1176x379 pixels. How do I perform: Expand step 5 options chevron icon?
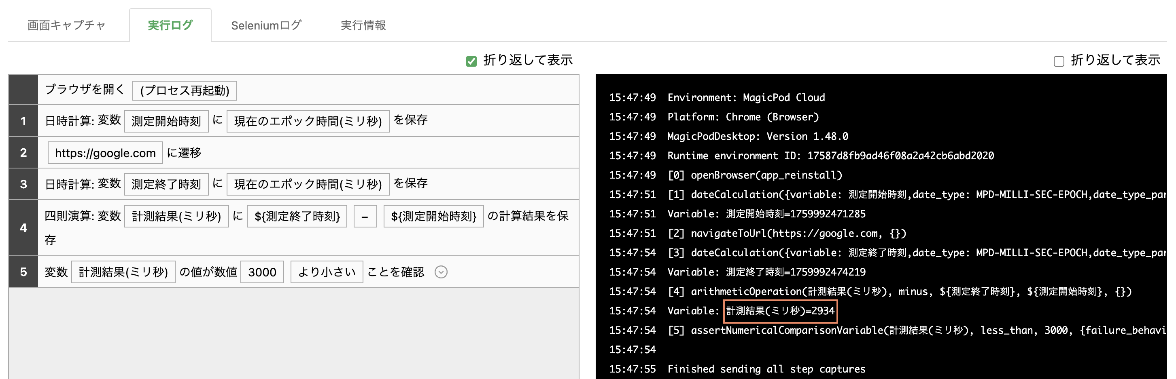point(441,272)
